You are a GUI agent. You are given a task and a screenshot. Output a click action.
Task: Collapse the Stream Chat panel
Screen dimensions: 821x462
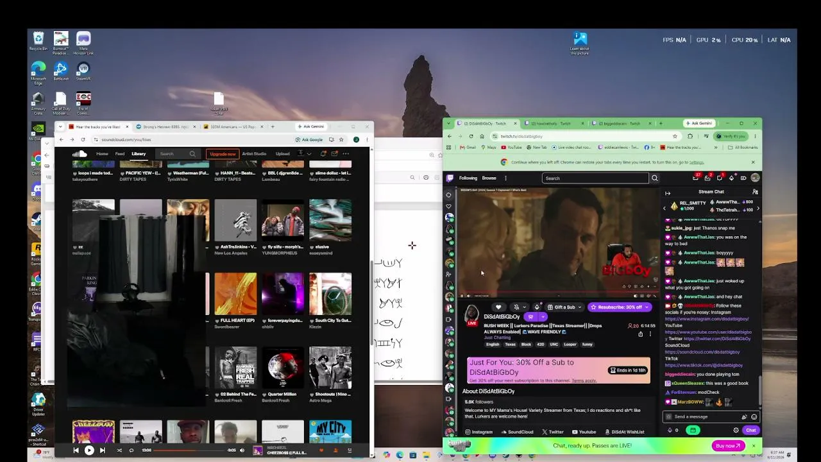point(668,193)
